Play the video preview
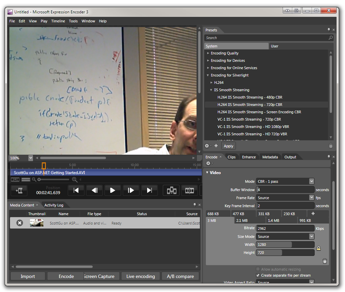 (x=113, y=190)
